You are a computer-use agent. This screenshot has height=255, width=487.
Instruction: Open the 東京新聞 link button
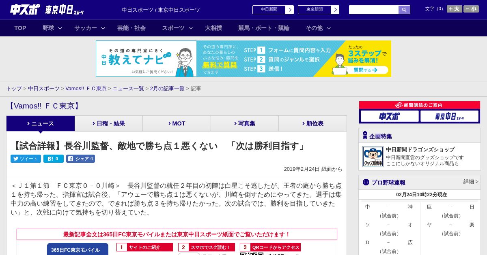315,10
